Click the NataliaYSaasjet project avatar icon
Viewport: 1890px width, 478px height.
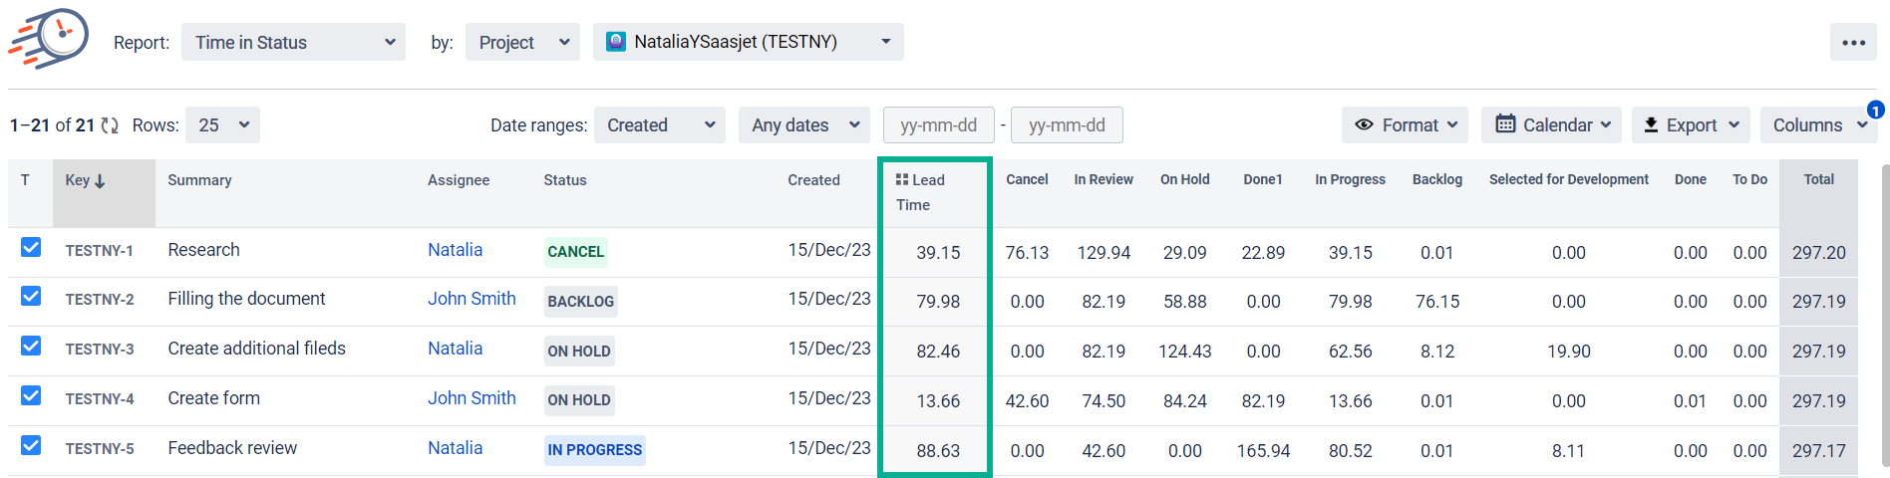(616, 42)
